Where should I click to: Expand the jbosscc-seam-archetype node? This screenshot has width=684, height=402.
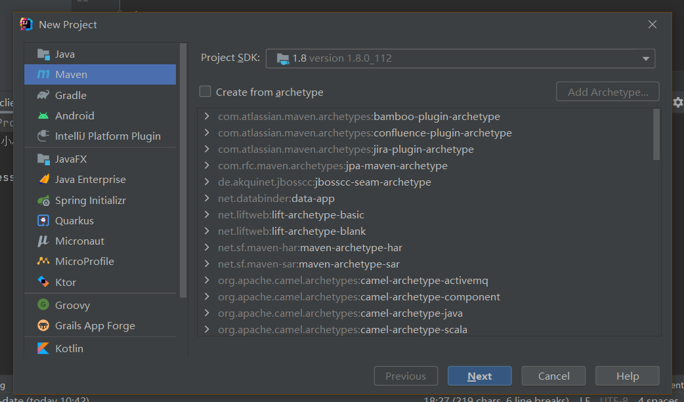click(207, 182)
